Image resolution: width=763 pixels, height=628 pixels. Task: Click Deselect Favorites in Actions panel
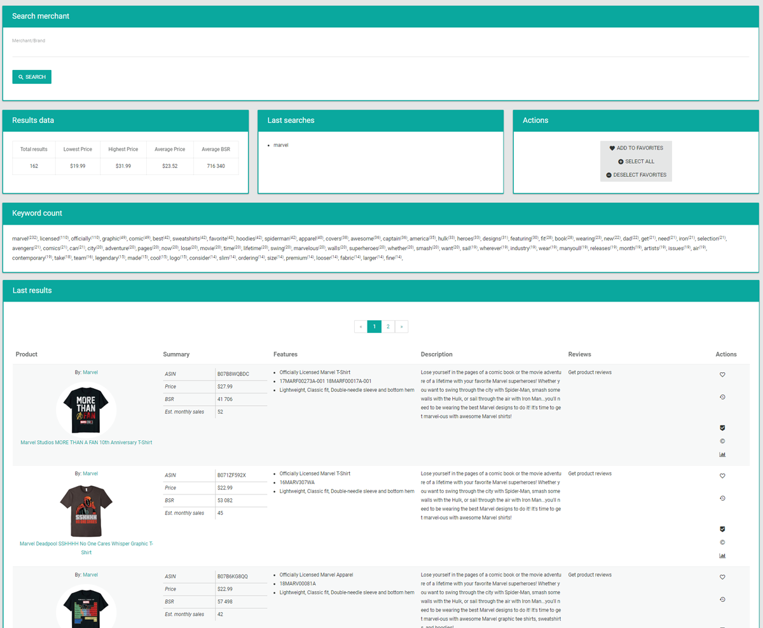point(636,175)
